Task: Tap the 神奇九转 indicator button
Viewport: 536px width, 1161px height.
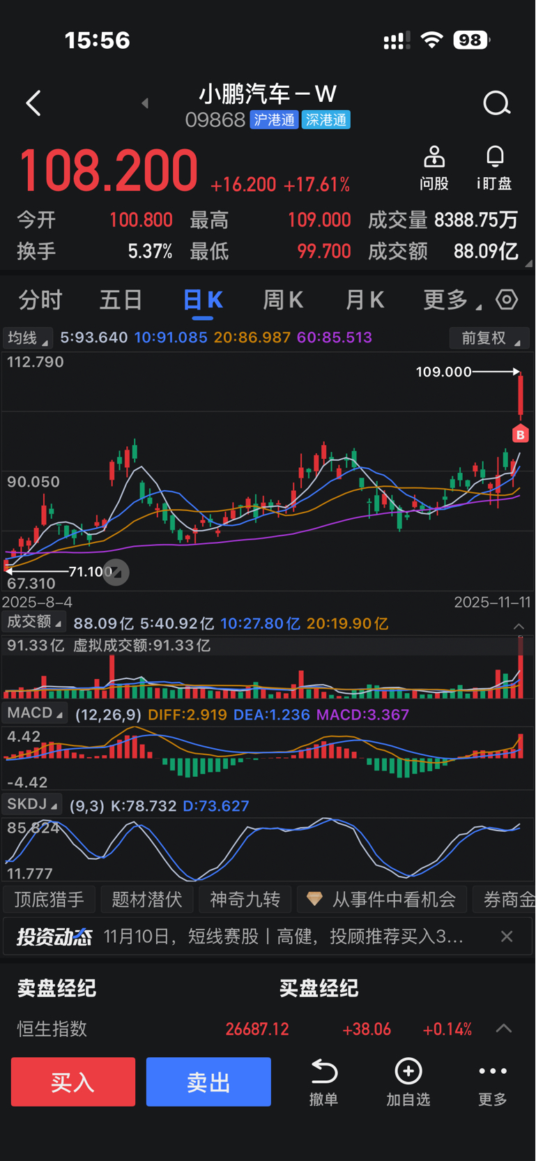Action: pyautogui.click(x=245, y=900)
